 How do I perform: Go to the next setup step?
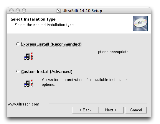[111, 110]
